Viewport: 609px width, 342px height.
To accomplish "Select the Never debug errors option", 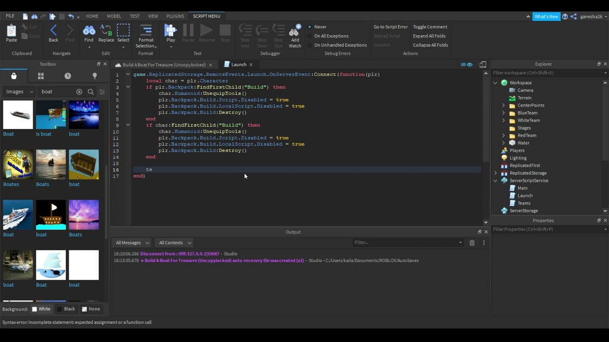I will pyautogui.click(x=317, y=27).
